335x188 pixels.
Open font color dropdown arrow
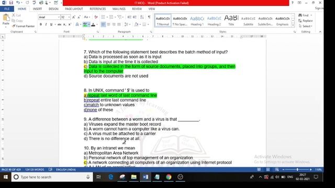[97, 25]
